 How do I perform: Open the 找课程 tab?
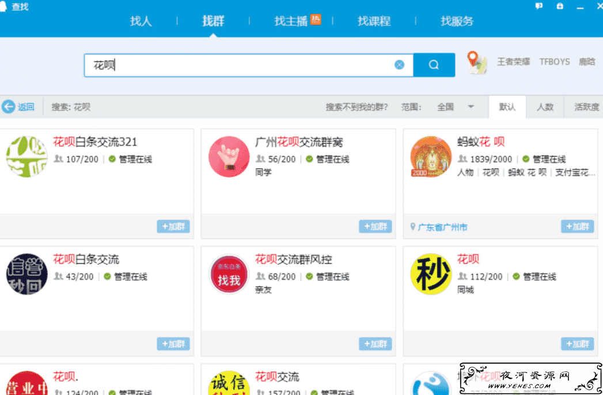[x=374, y=21]
